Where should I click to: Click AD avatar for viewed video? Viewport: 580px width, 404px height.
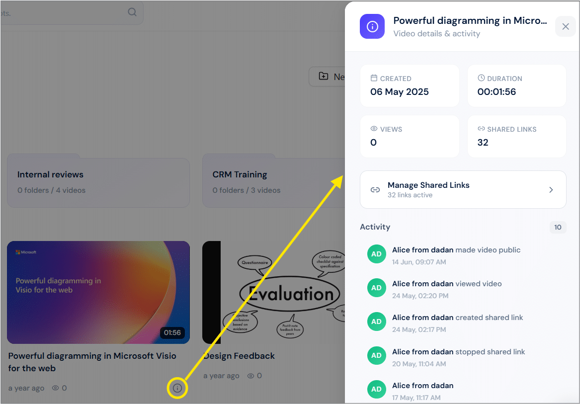coord(376,288)
